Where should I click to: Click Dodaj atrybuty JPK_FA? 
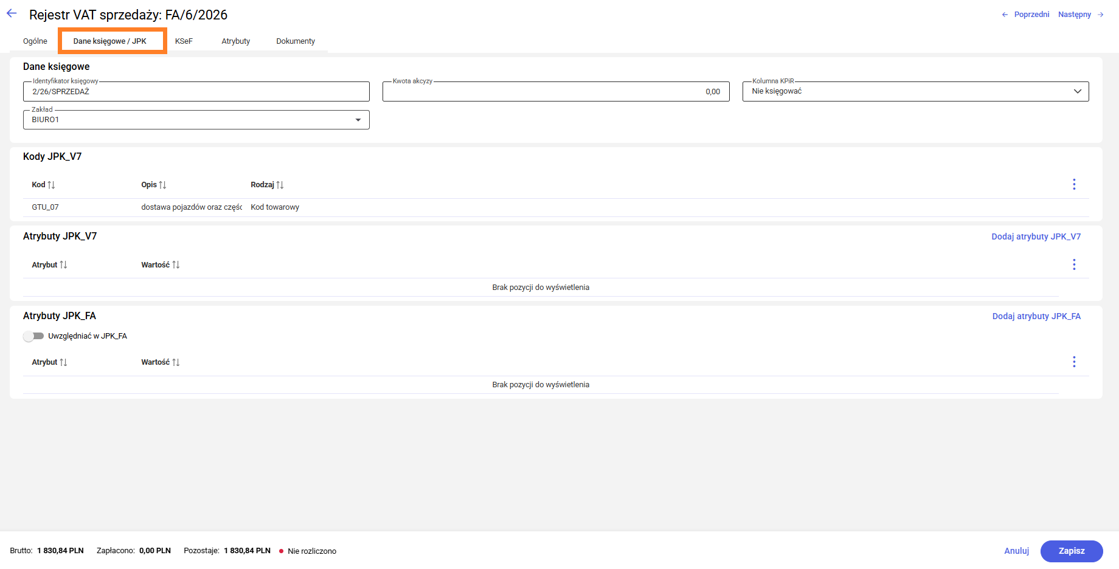1036,316
